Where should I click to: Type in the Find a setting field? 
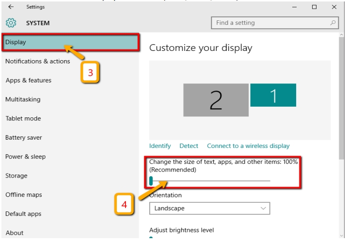[x=269, y=23]
